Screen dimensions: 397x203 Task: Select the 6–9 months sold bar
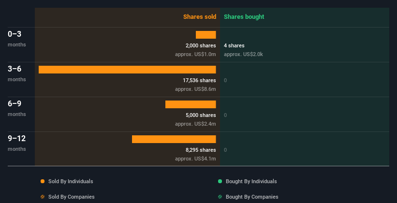191,104
